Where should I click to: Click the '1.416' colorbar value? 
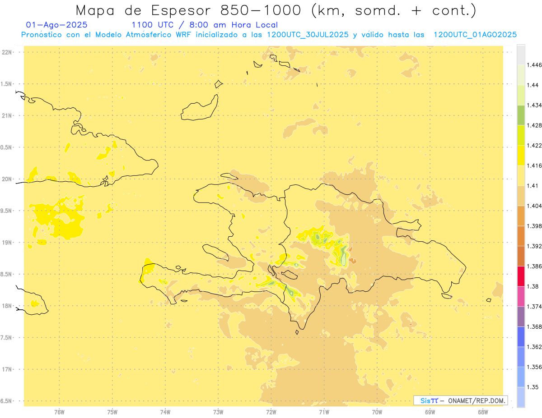click(x=534, y=166)
